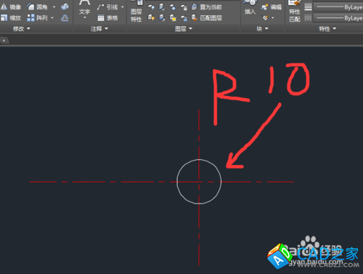Expand the 块 (Block) panel

262,29
